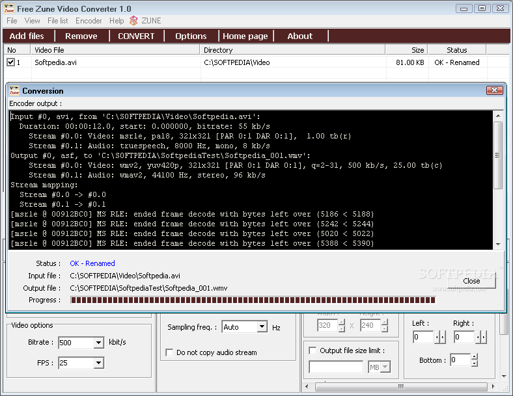Click horizontal scrollbar left arrow

click(x=307, y=386)
